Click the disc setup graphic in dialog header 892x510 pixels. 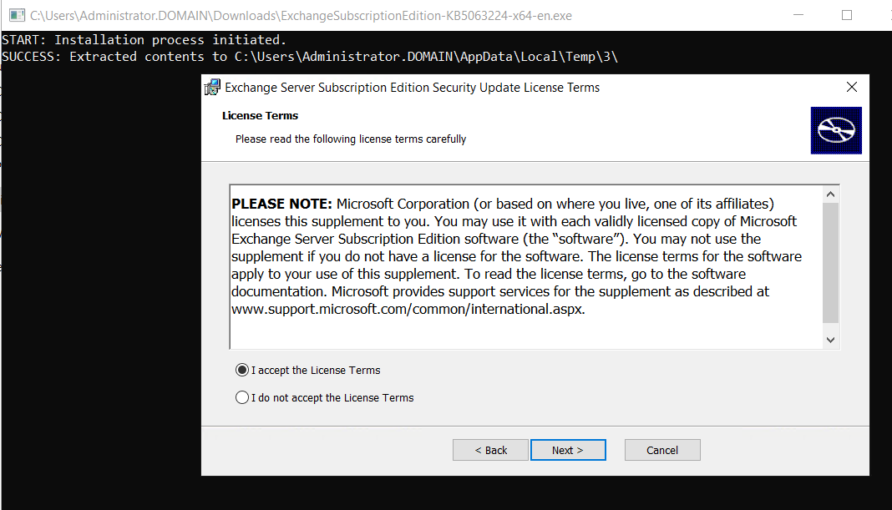[x=835, y=130]
